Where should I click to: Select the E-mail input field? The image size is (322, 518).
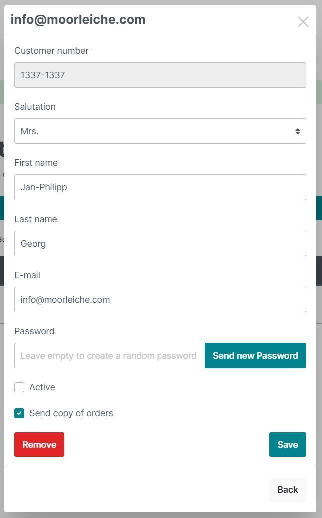[x=160, y=300]
